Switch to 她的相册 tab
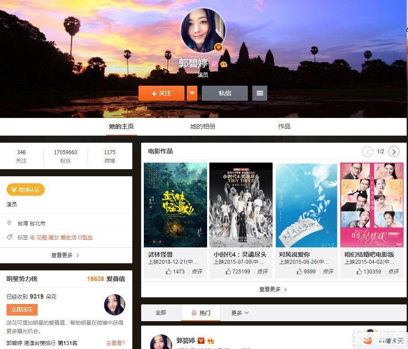Screen dimensions: 408x349 point(203,126)
